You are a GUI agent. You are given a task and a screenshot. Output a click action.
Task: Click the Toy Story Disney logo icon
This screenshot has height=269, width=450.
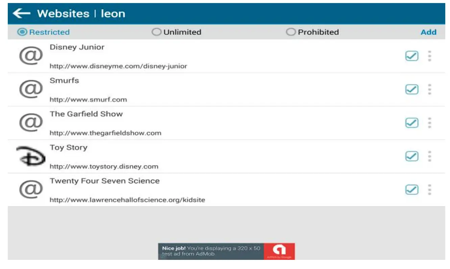pyautogui.click(x=30, y=156)
